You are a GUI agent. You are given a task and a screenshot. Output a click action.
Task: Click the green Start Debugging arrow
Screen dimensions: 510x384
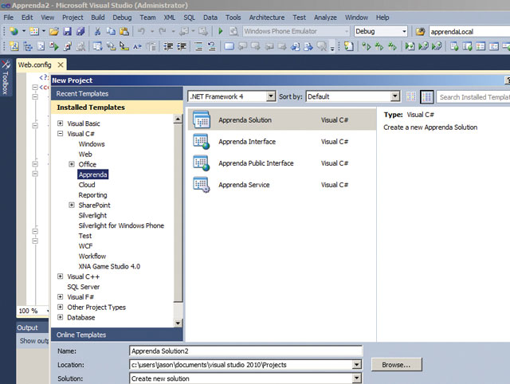pyautogui.click(x=220, y=31)
